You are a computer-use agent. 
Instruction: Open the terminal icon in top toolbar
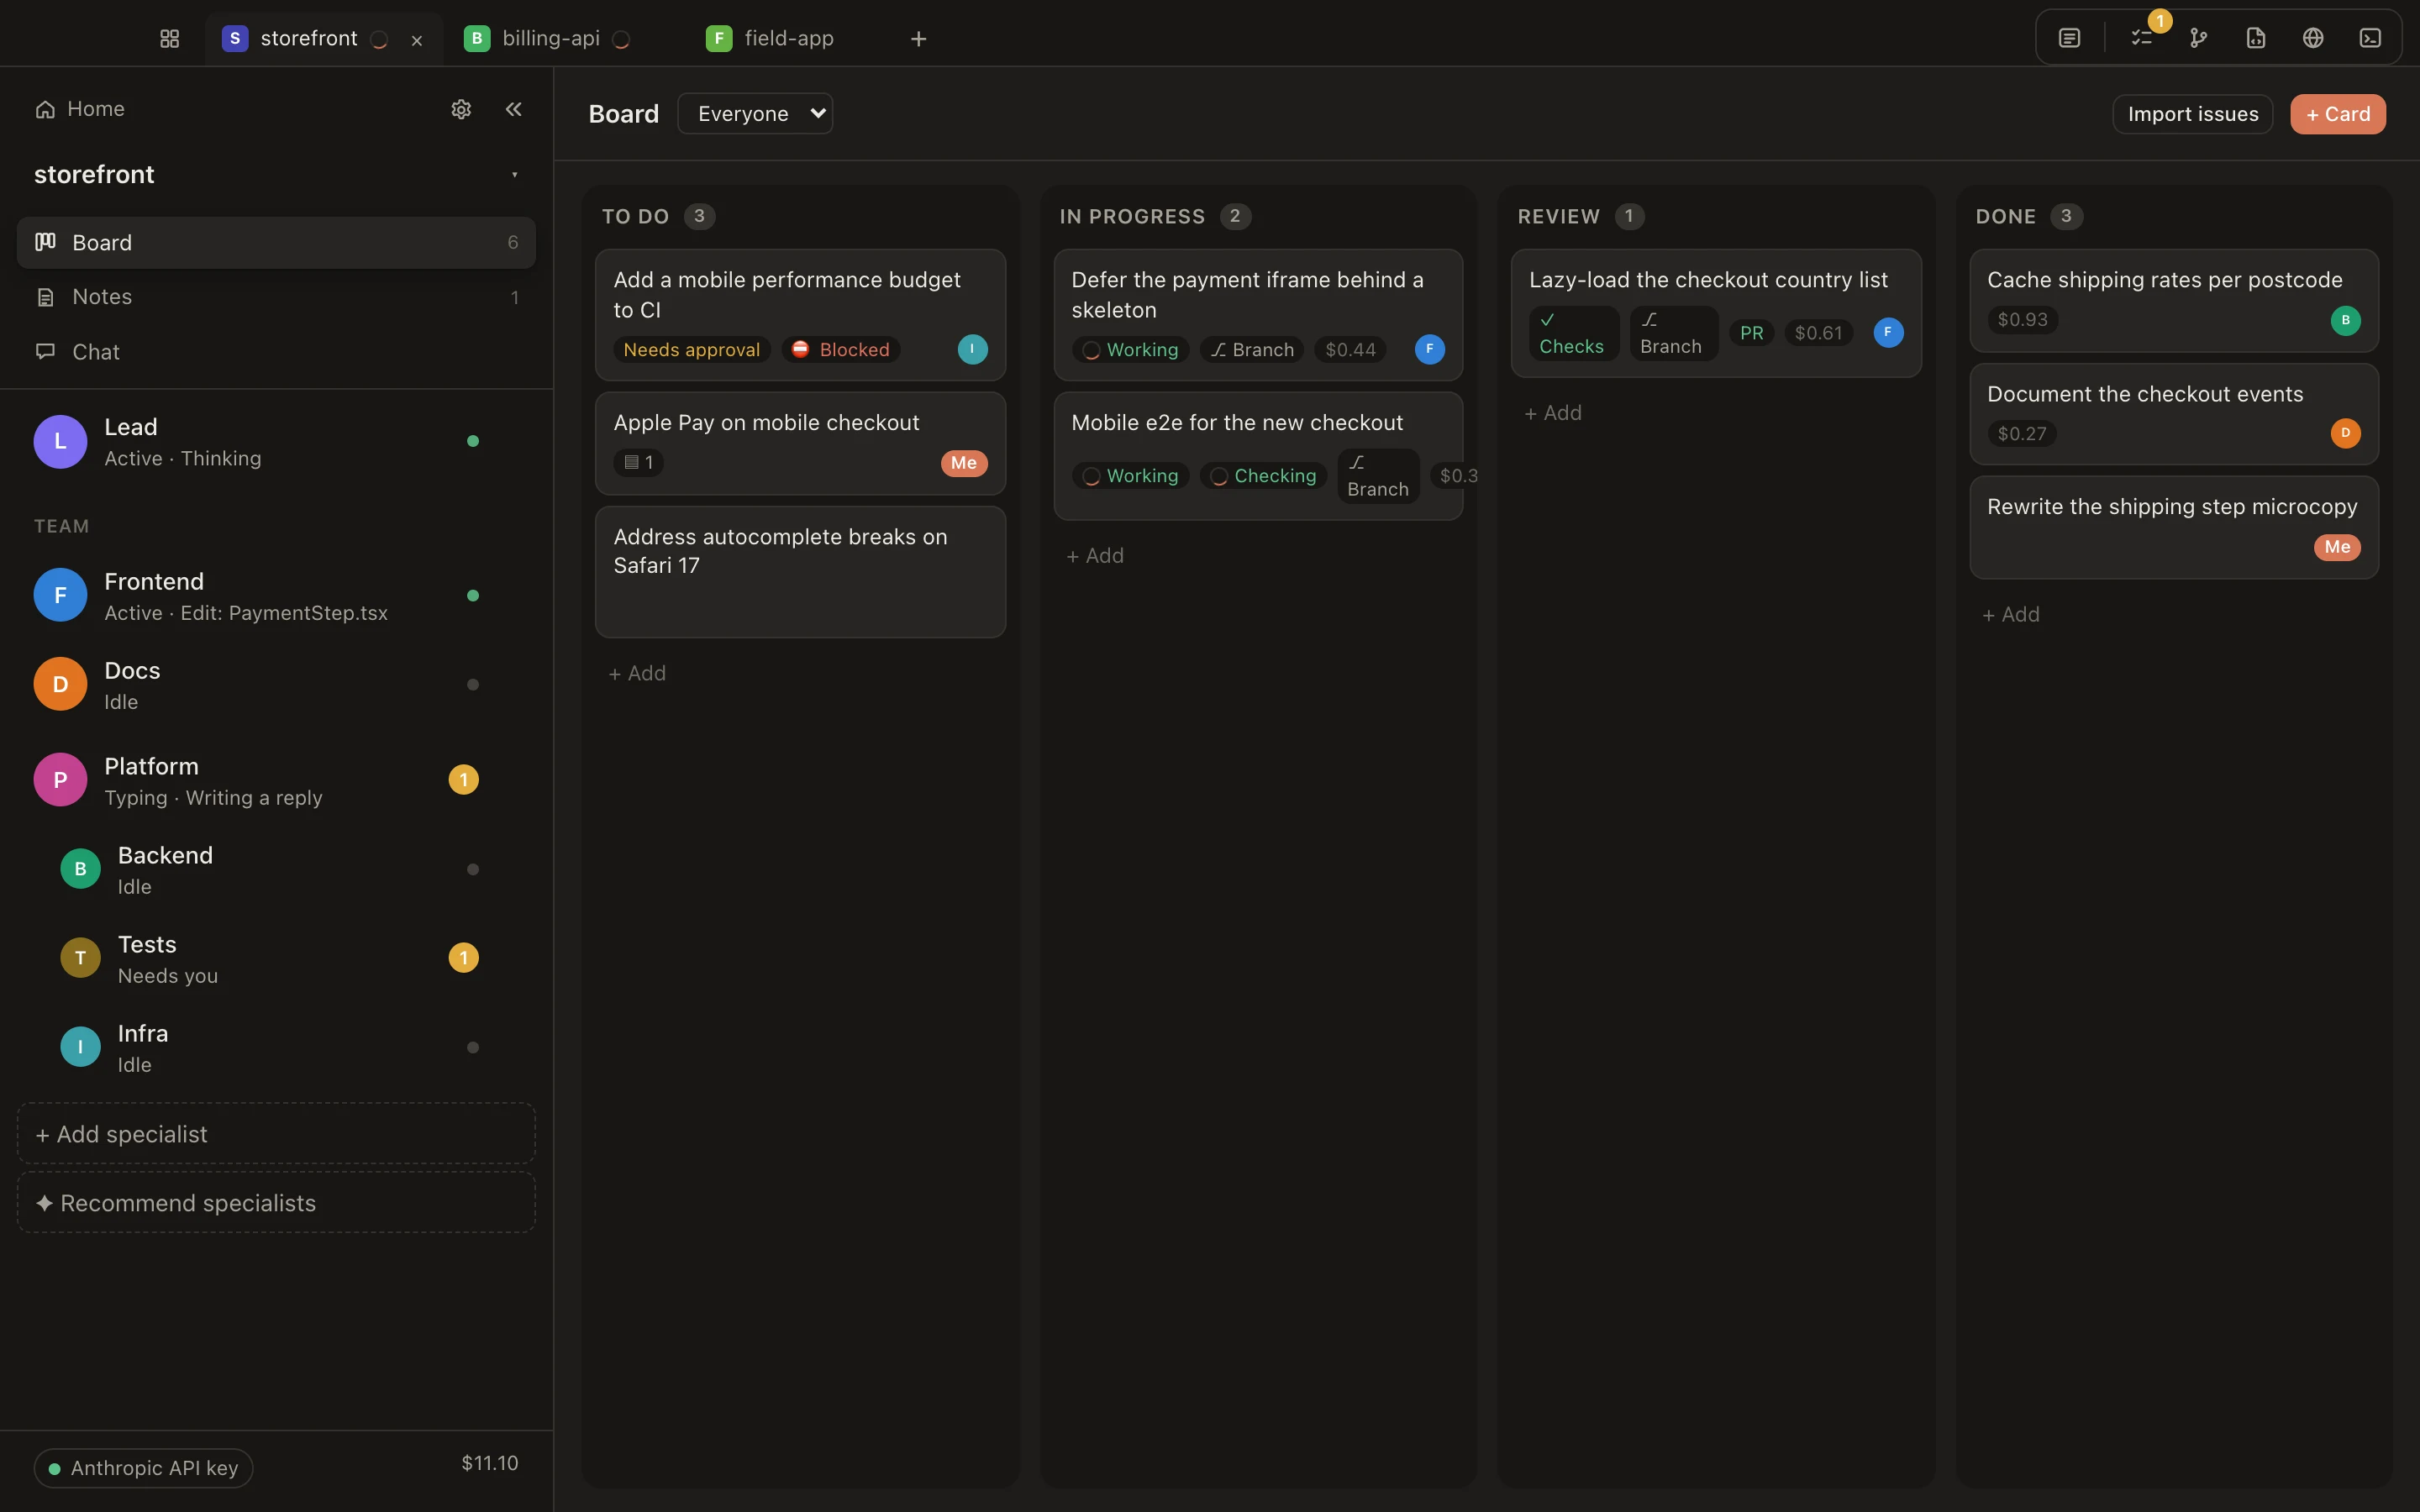2370,38
